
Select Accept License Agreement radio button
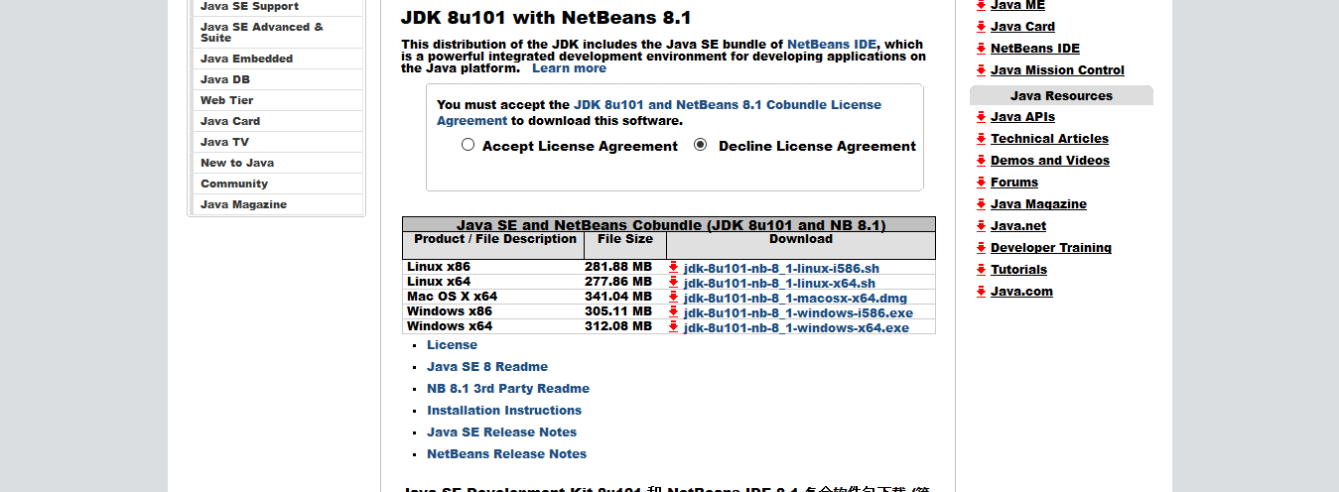[469, 145]
